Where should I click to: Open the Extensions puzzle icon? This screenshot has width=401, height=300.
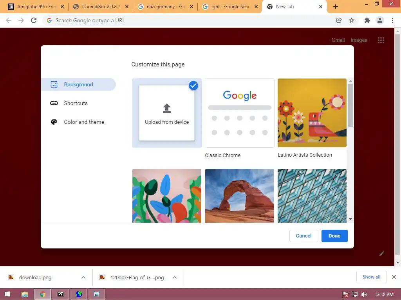(x=367, y=20)
